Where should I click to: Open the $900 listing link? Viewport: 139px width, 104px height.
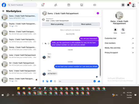coord(57,21)
